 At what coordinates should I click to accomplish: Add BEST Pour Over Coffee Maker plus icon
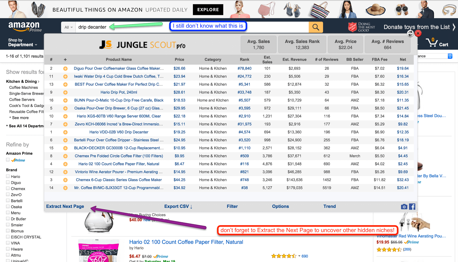point(65,85)
